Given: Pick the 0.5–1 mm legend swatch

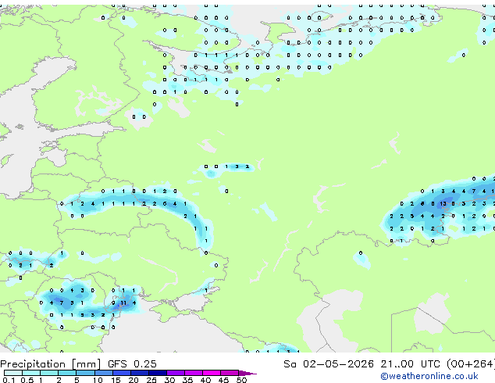Looking at the screenshot, I should pyautogui.click(x=31, y=373).
